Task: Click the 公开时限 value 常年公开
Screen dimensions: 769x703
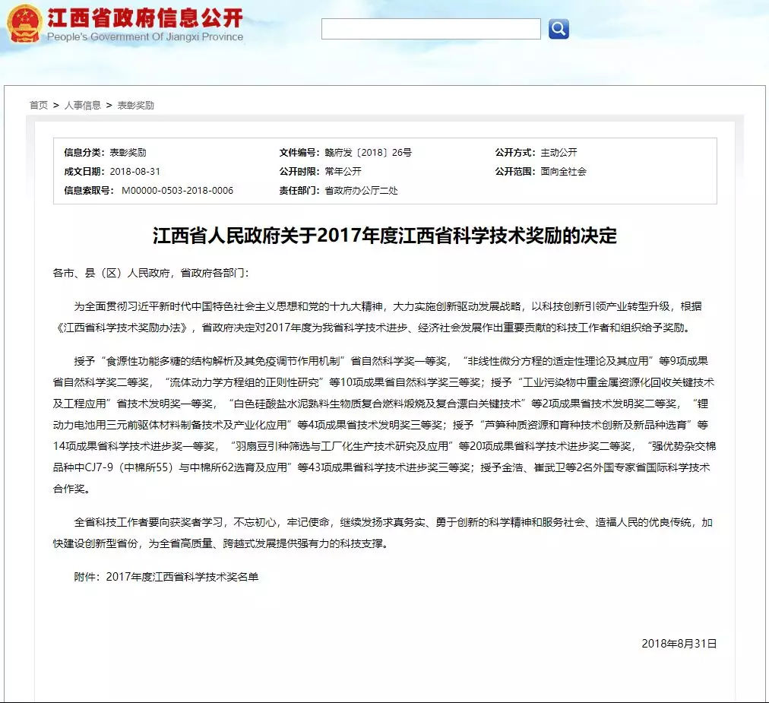Action: click(x=343, y=172)
